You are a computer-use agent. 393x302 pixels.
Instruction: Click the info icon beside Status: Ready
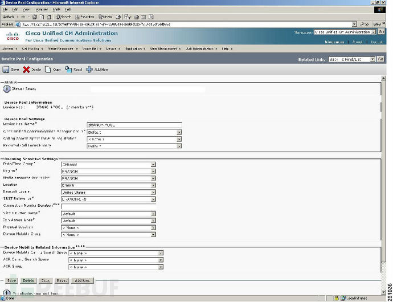point(7,89)
